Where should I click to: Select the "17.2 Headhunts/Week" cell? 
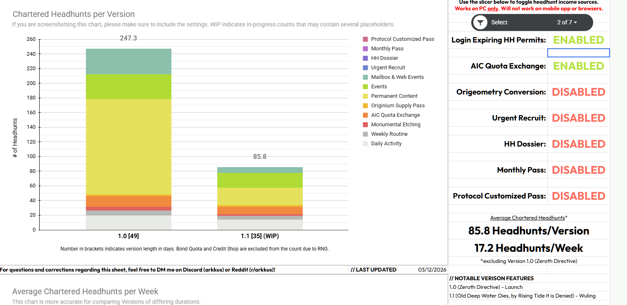[x=529, y=248]
